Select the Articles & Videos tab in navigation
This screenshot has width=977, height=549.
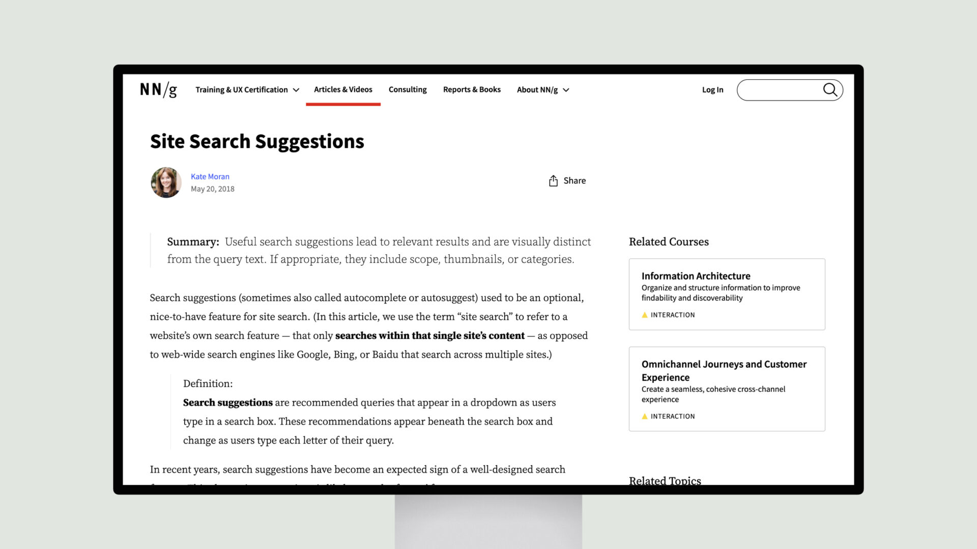pos(343,89)
